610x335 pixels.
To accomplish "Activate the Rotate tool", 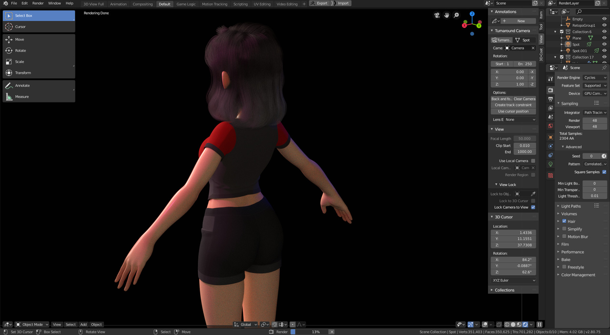I will click(39, 51).
